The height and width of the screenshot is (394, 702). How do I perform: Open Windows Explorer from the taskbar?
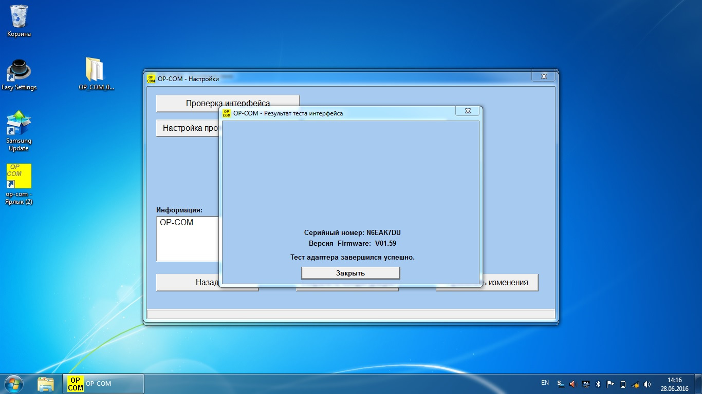click(x=46, y=383)
